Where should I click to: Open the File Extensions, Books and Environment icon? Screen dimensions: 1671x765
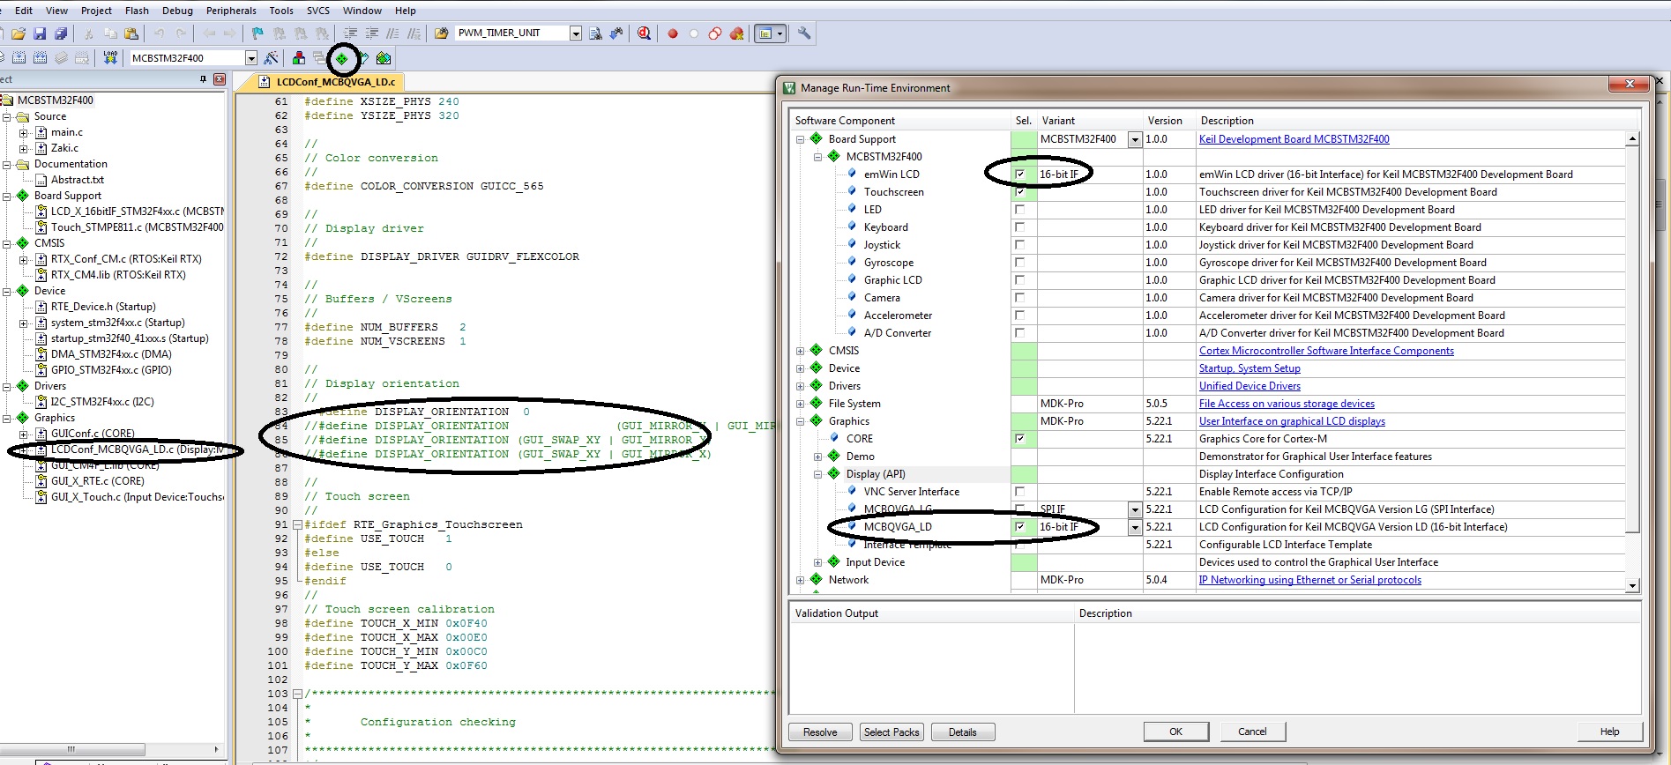(300, 58)
